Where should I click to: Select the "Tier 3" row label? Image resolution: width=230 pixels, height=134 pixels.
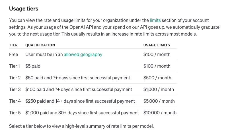click(x=15, y=89)
